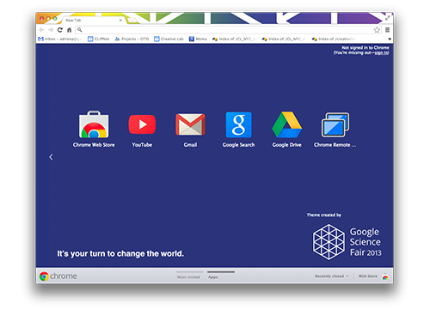This screenshot has height=309, width=430.
Task: Reload the page with refresh icon
Action: coord(60,30)
